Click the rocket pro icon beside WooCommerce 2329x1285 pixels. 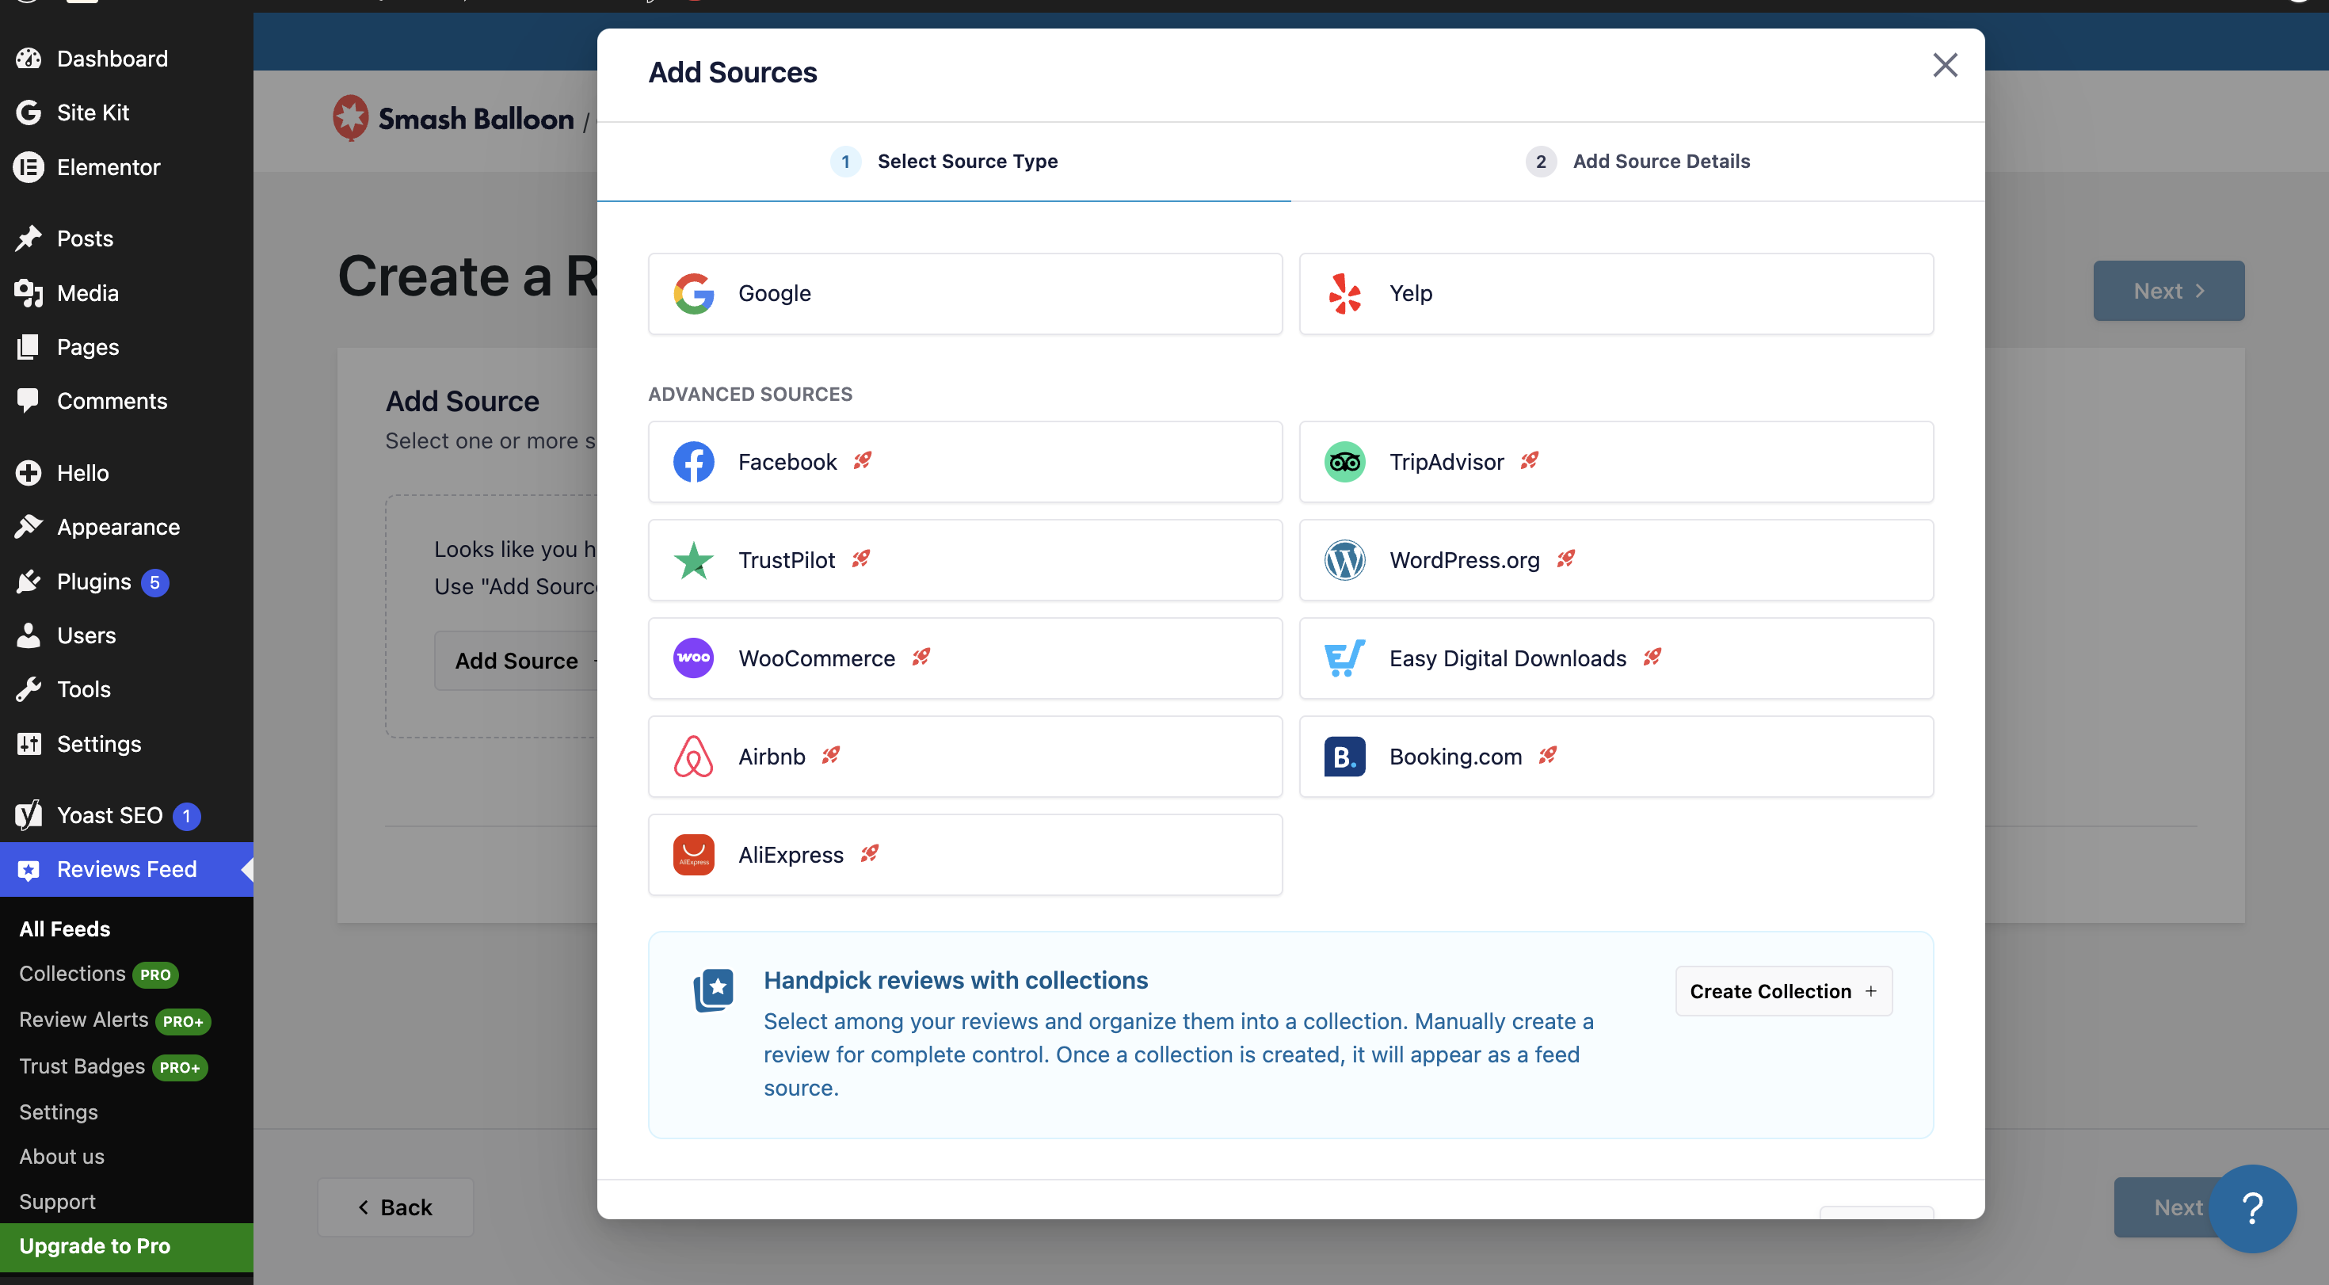(x=921, y=658)
